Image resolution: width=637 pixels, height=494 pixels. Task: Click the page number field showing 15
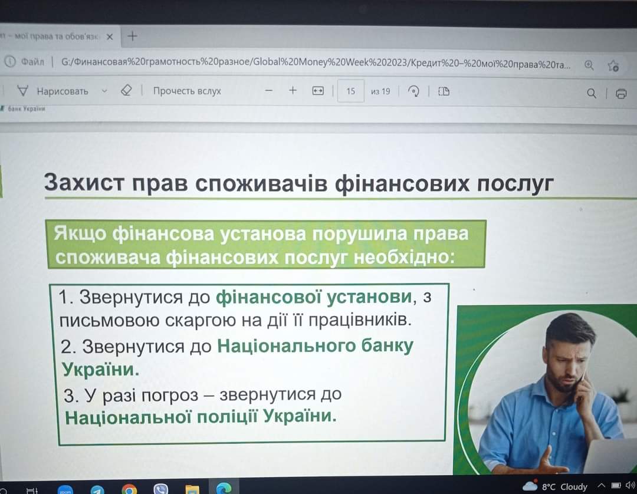coord(350,91)
